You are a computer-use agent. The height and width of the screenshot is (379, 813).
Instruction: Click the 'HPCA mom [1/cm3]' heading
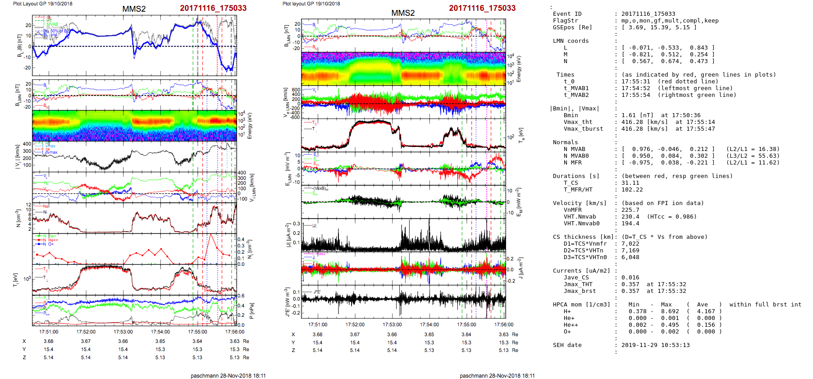pyautogui.click(x=581, y=305)
